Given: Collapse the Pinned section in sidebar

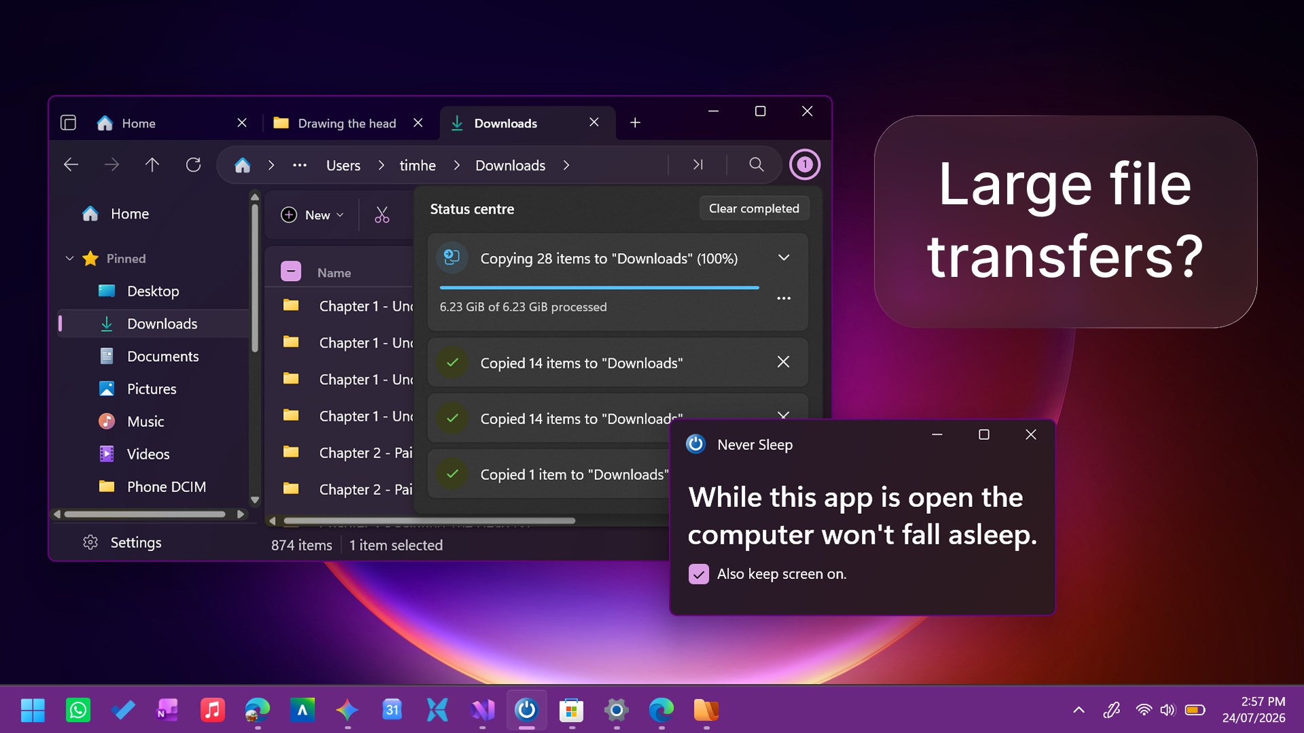Looking at the screenshot, I should pos(69,259).
